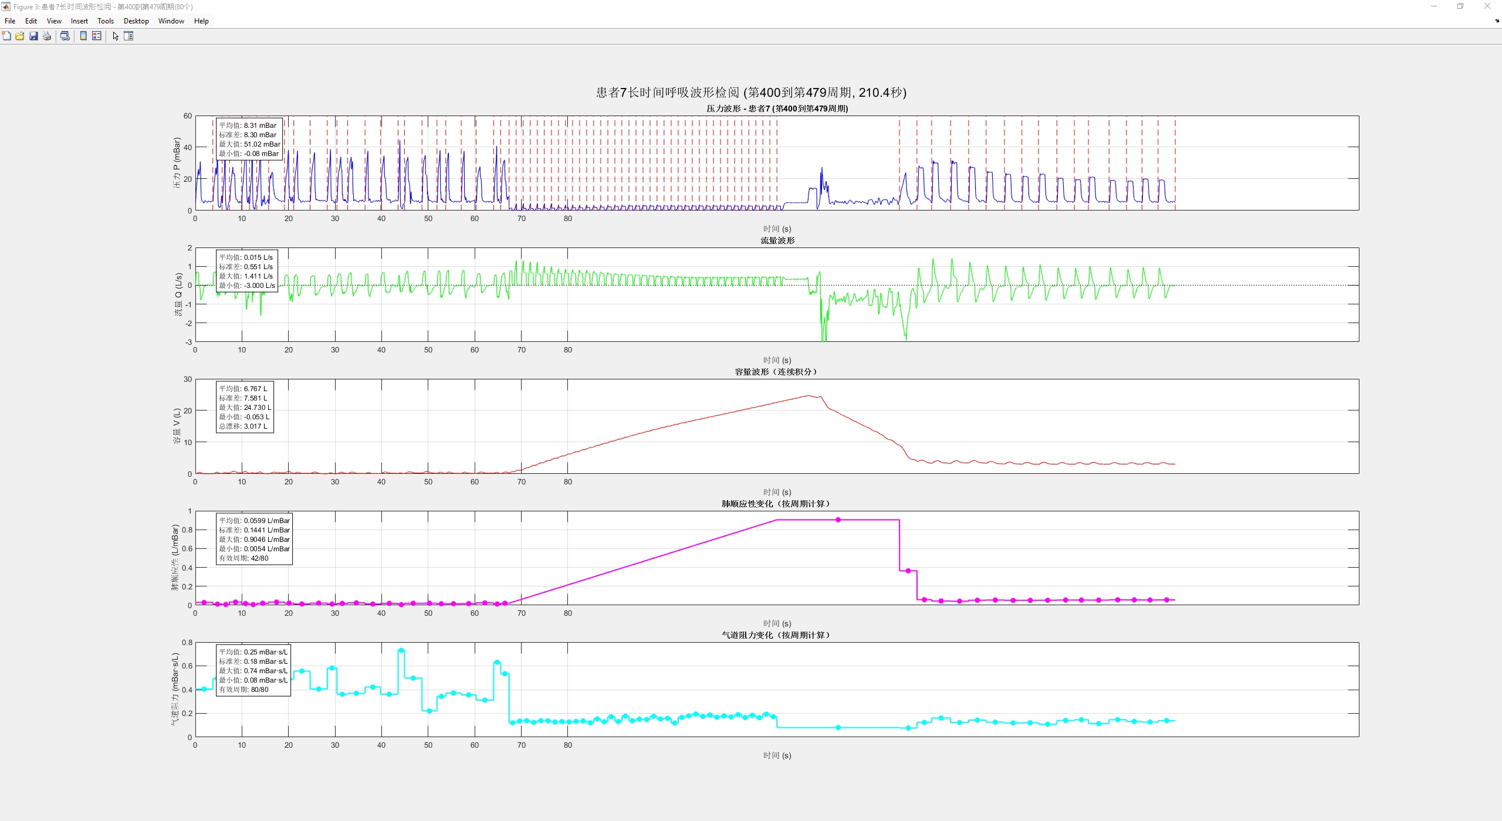
Task: Open the Property Inspector toolbar icon
Action: pos(128,36)
